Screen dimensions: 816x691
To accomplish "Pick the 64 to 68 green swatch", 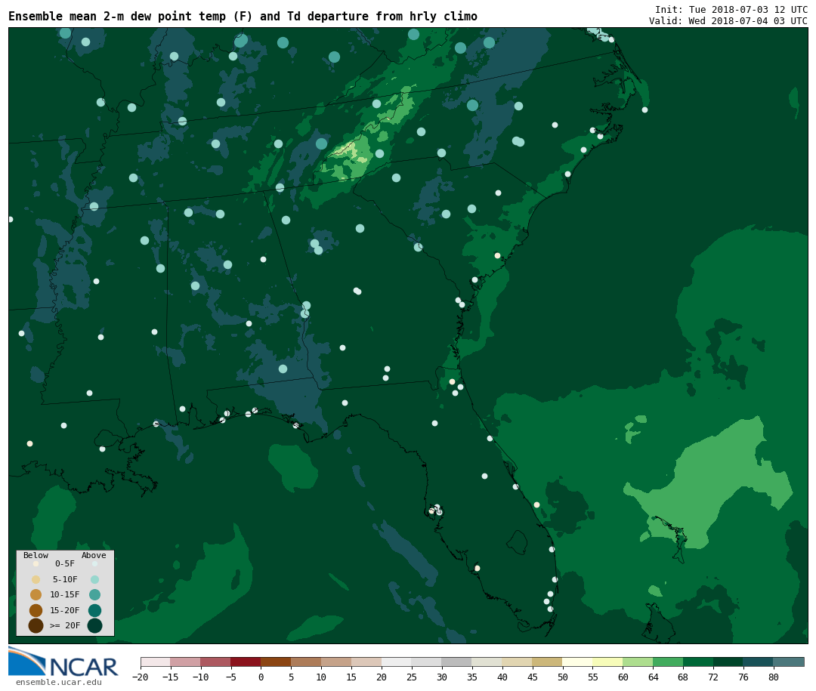I will pyautogui.click(x=668, y=662).
